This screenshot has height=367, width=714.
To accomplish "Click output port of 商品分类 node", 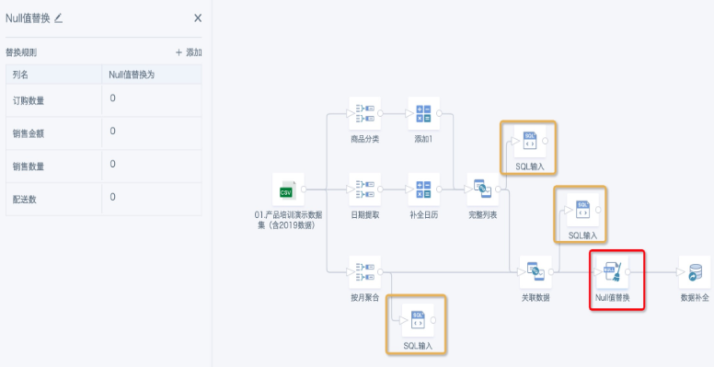I will tap(381, 113).
